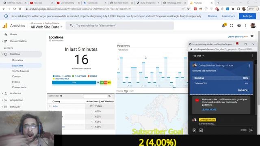
Task: Expand the Audience section
Action: (2, 93)
